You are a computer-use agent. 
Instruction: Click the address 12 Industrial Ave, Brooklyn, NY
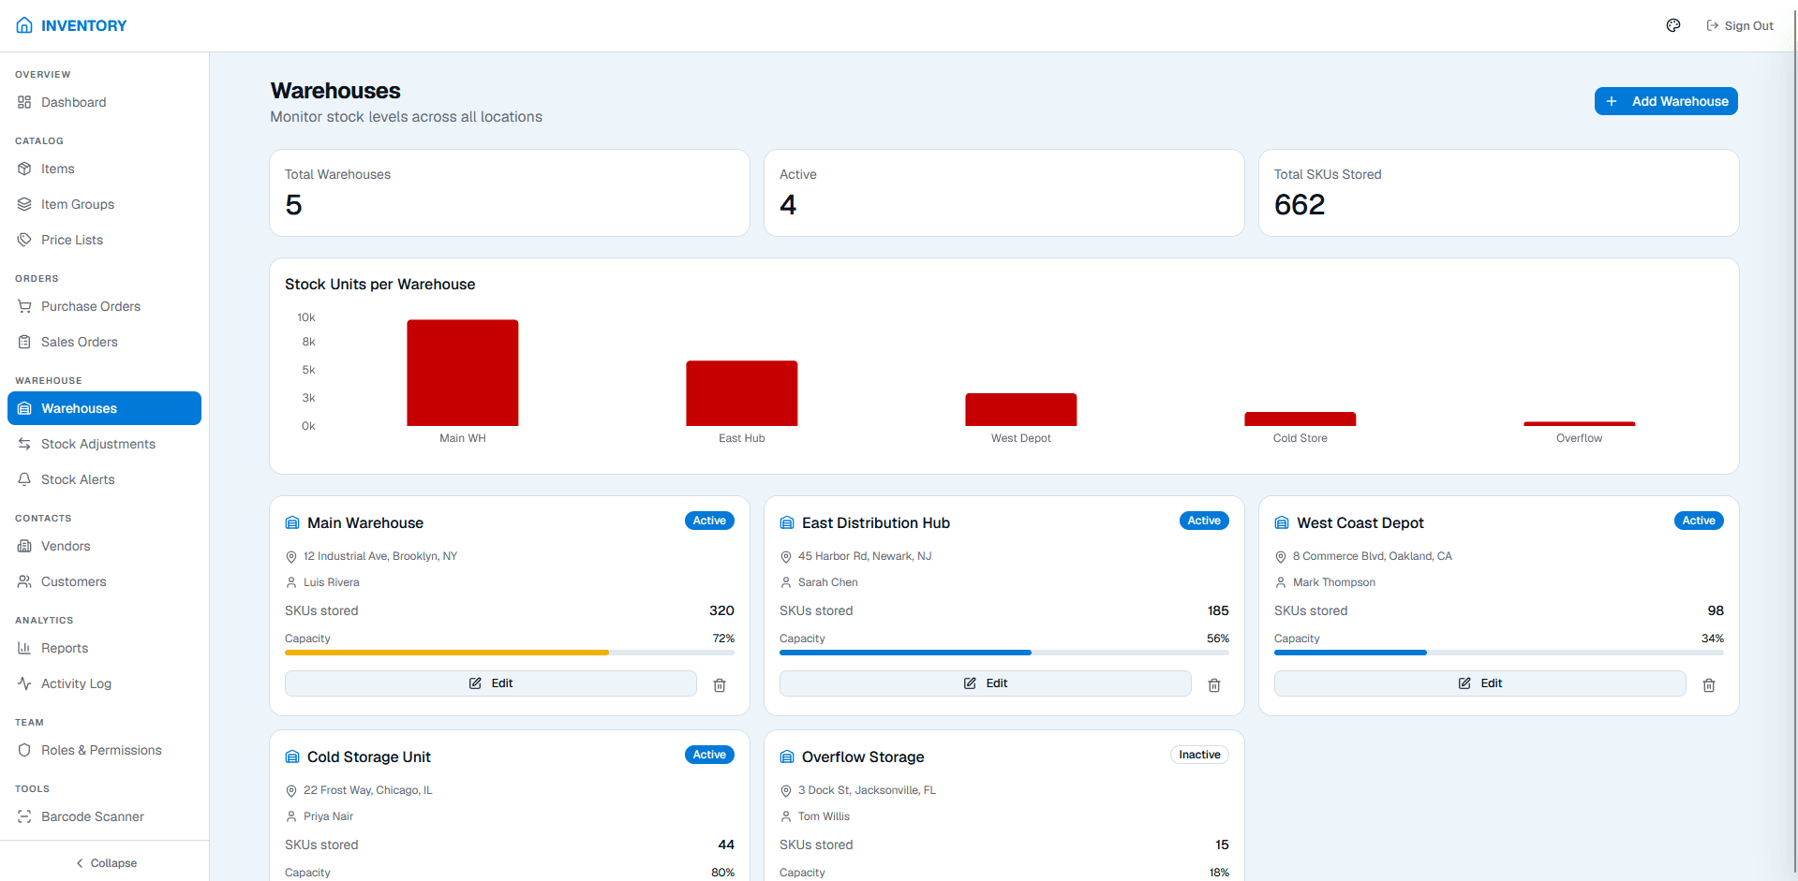pos(380,556)
